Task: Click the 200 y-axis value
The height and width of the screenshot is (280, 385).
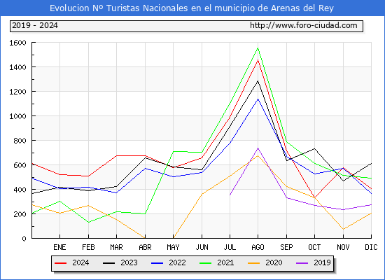Action: click(x=20, y=214)
